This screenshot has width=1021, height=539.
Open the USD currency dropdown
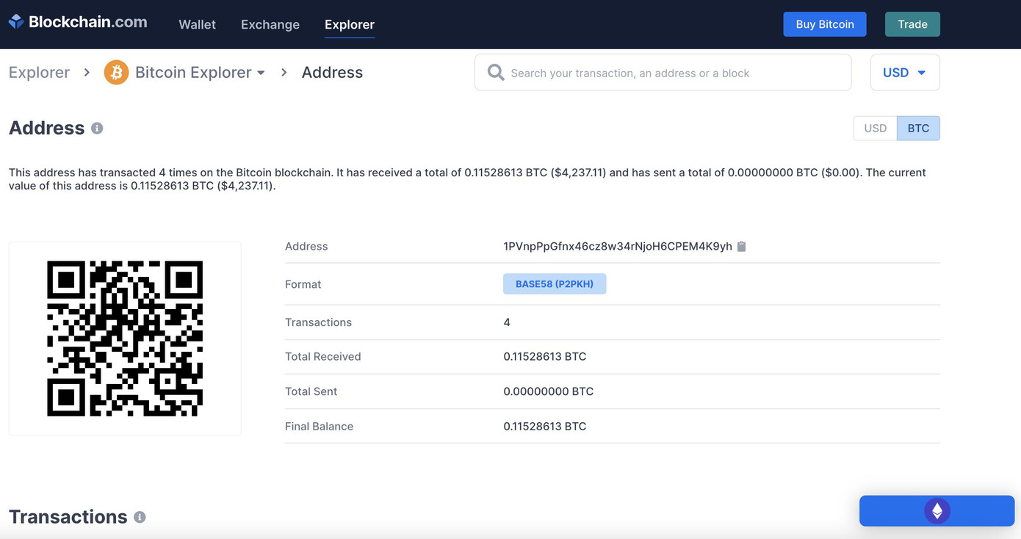[905, 72]
